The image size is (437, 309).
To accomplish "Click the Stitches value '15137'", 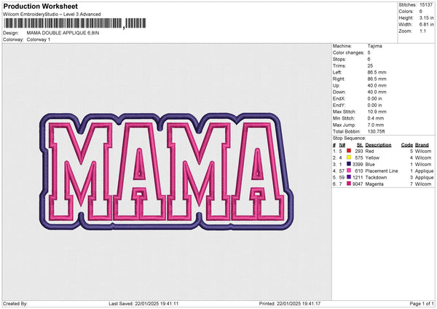I will (x=426, y=5).
